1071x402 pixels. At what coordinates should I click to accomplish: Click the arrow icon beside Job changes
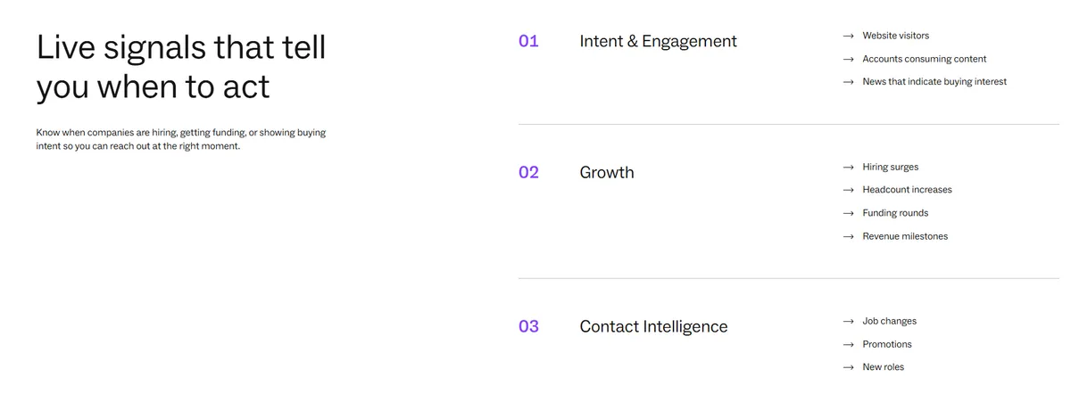click(849, 322)
